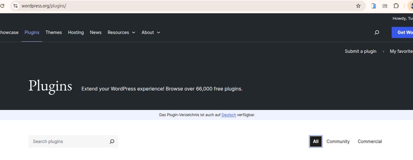Viewport: 413px width, 160px height.
Task: Expand the About dropdown menu
Action: point(151,32)
